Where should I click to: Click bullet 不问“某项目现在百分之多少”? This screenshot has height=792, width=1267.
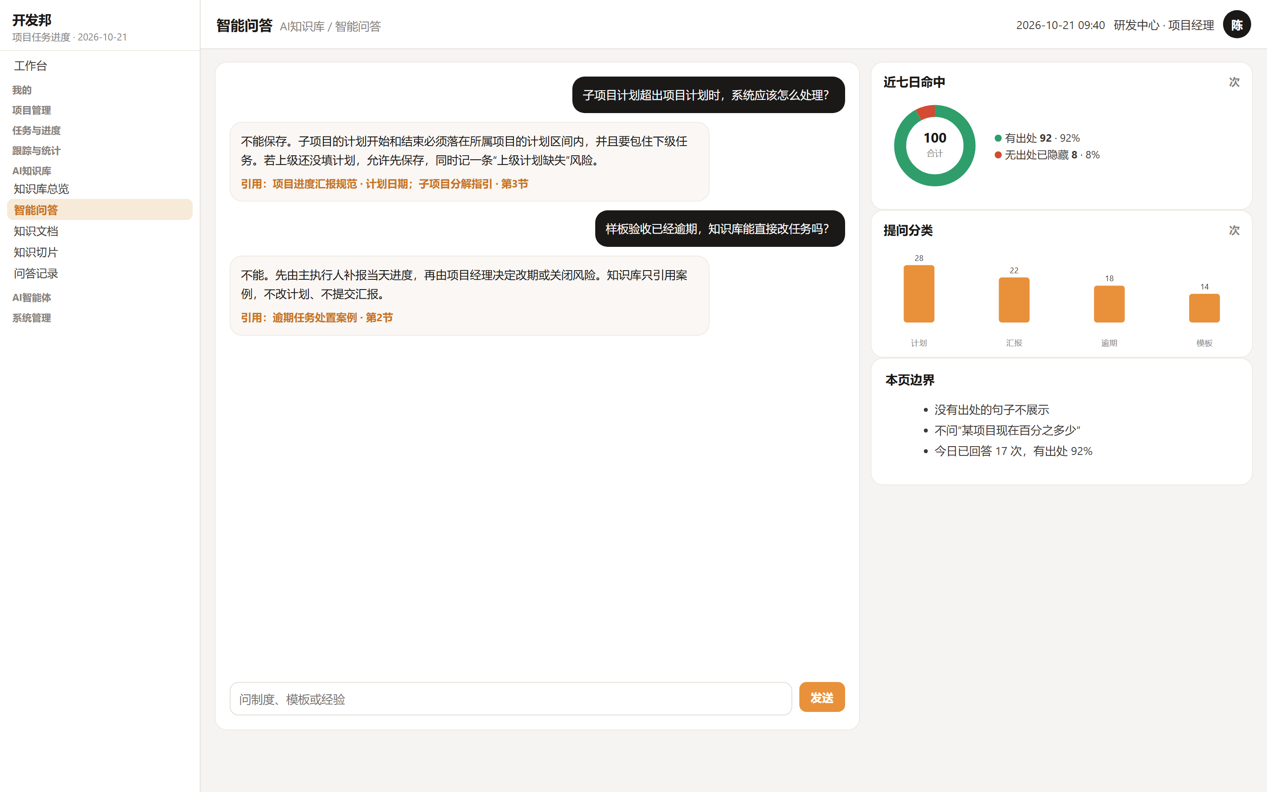click(x=1007, y=430)
